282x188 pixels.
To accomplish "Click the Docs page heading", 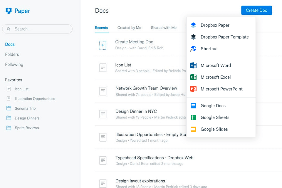I will [x=102, y=11].
